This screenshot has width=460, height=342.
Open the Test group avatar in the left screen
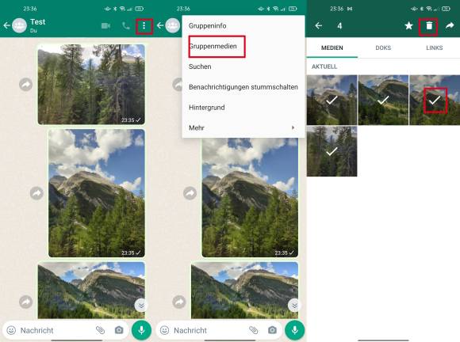(x=19, y=26)
